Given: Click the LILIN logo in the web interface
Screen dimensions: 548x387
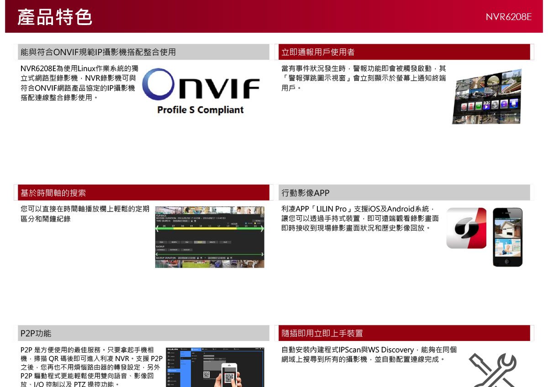Looking at the screenshot, I should [x=173, y=349].
